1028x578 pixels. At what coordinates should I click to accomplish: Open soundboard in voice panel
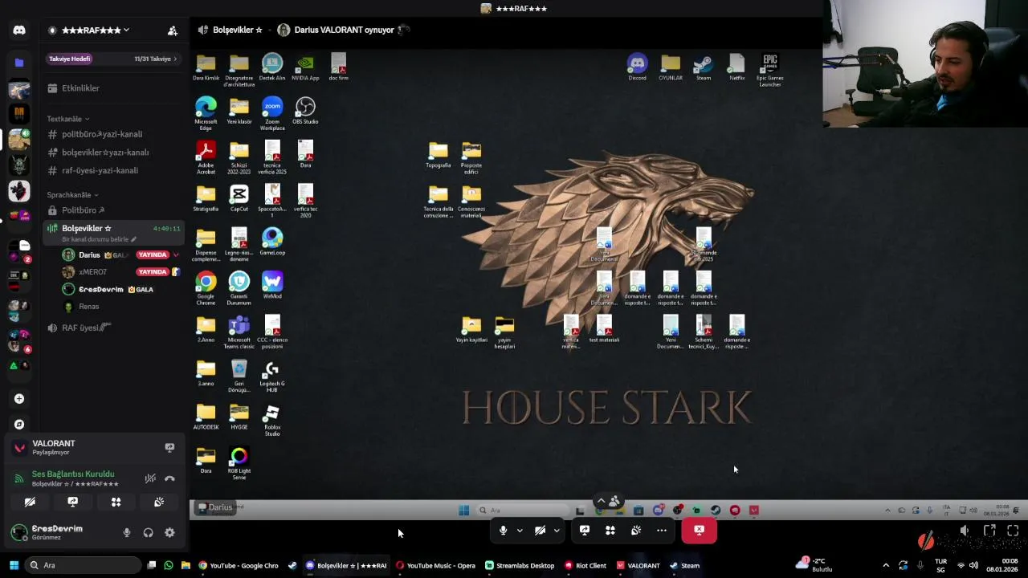point(159,502)
